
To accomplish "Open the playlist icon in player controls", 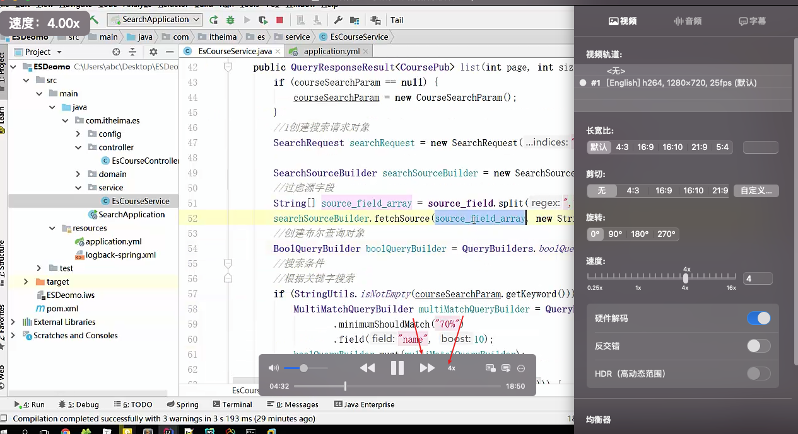I will pos(506,368).
